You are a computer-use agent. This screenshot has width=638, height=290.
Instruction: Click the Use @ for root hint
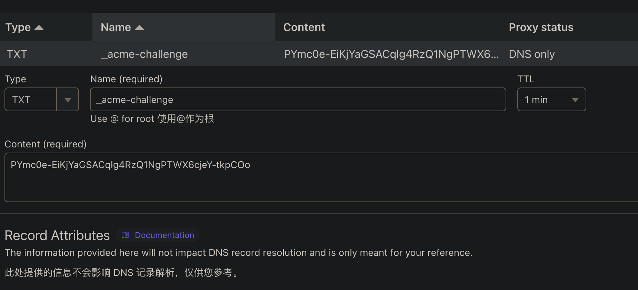click(152, 118)
